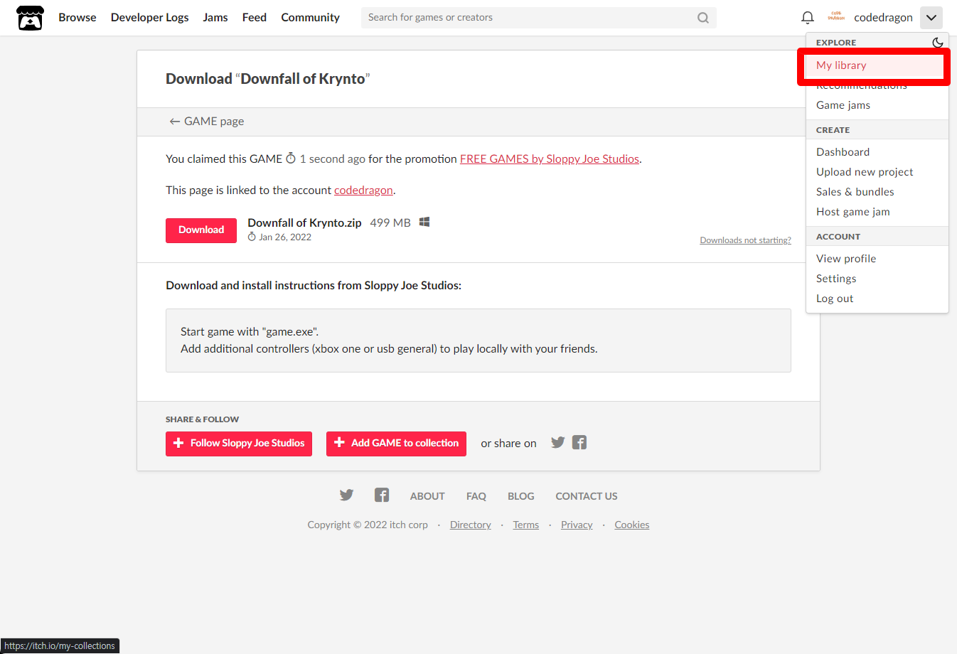Go to the Browse page
The image size is (957, 654).
(77, 18)
